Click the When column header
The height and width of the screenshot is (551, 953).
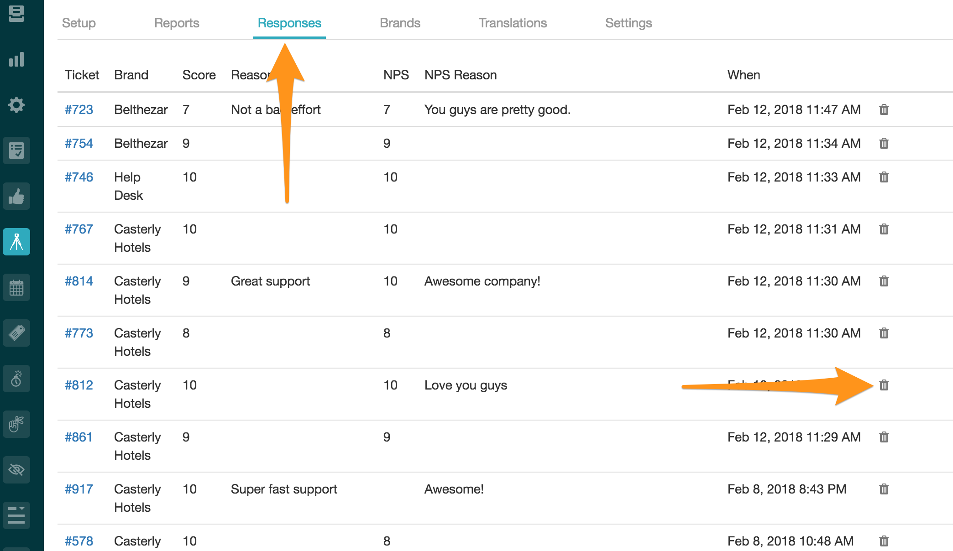click(744, 75)
